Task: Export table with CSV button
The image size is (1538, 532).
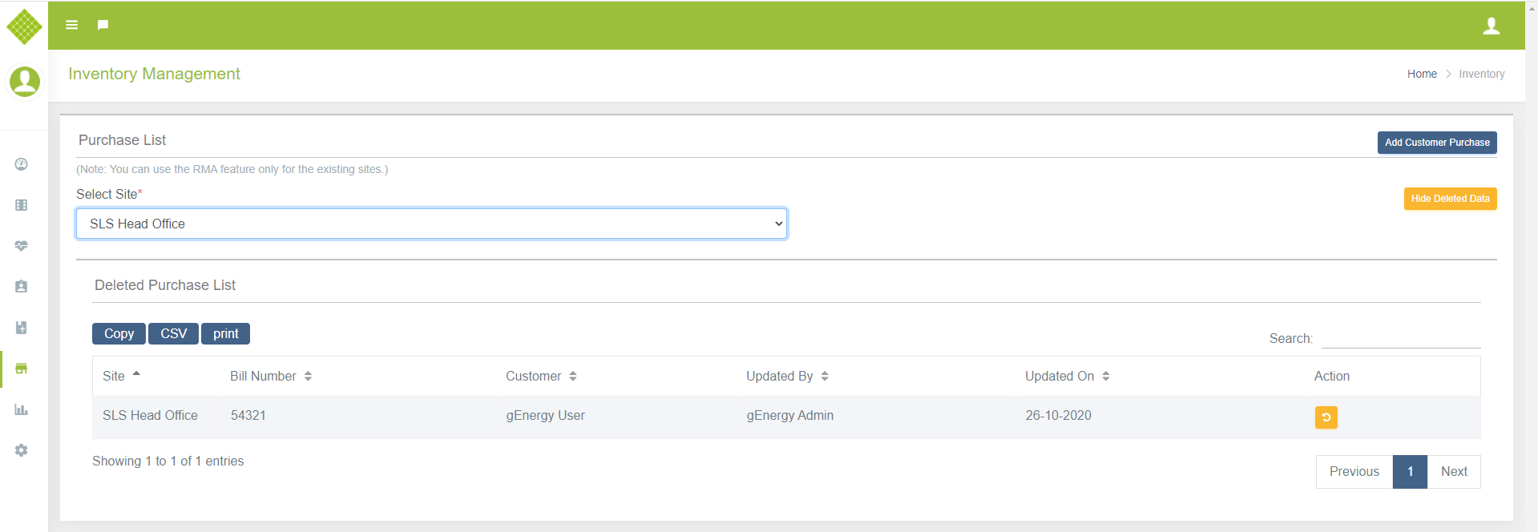Action: 173,333
